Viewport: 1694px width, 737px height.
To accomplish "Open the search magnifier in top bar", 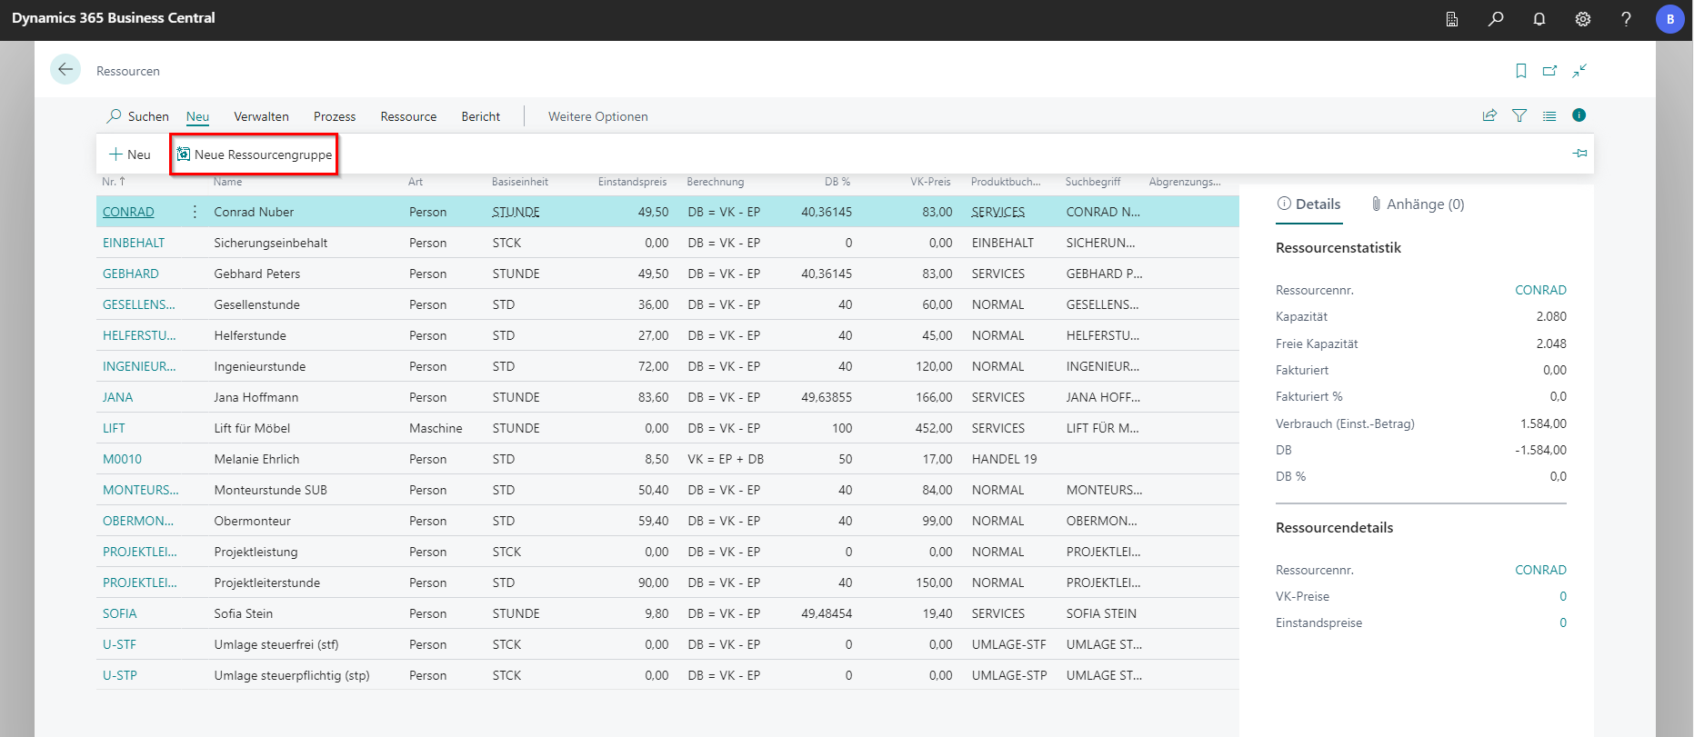I will coord(1496,19).
